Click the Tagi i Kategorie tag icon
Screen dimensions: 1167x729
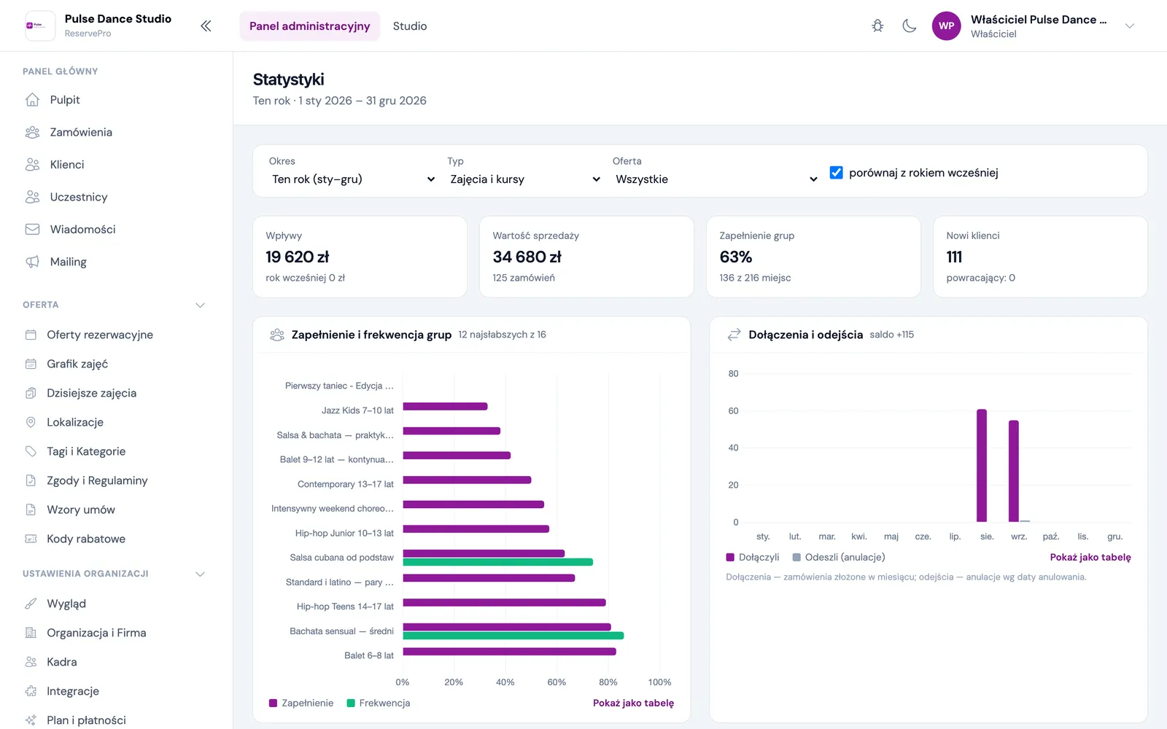tap(31, 451)
